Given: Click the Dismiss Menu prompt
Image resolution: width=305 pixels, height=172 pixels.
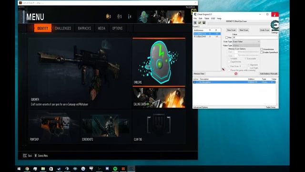Looking at the screenshot, I should 41,156.
